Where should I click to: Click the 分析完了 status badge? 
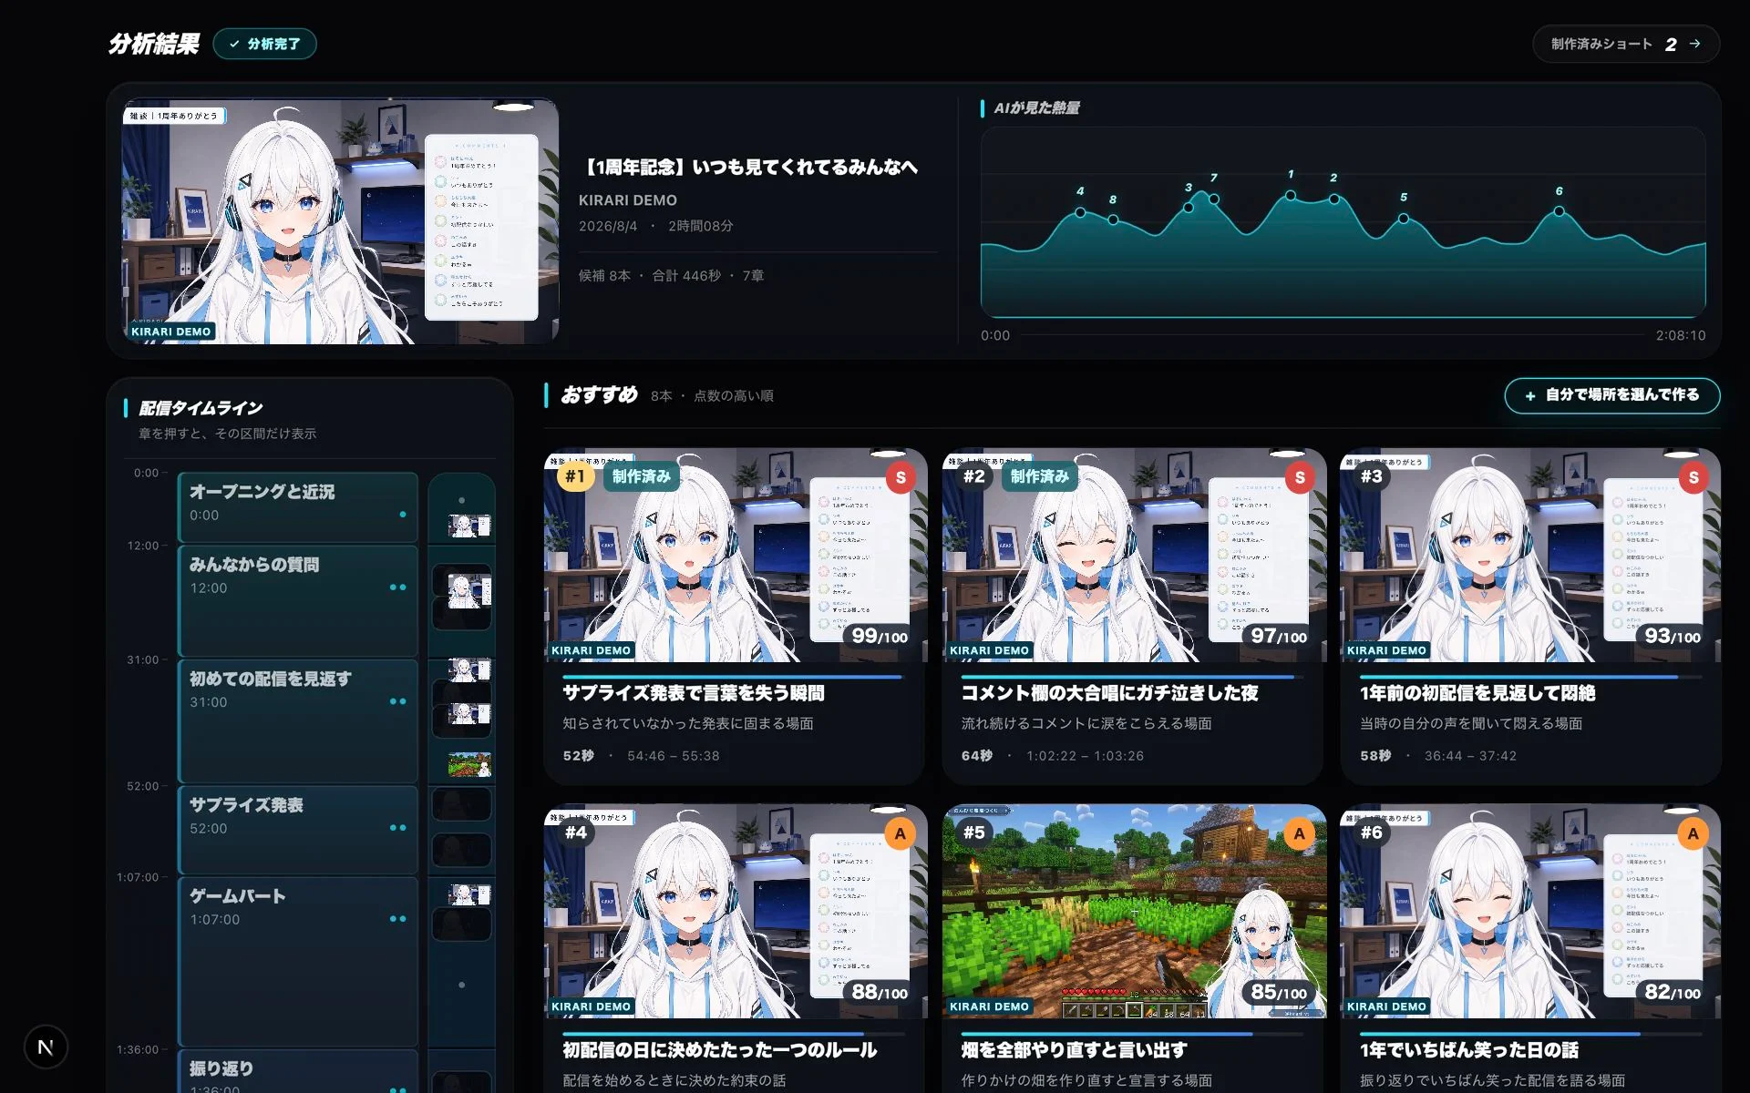pyautogui.click(x=264, y=44)
